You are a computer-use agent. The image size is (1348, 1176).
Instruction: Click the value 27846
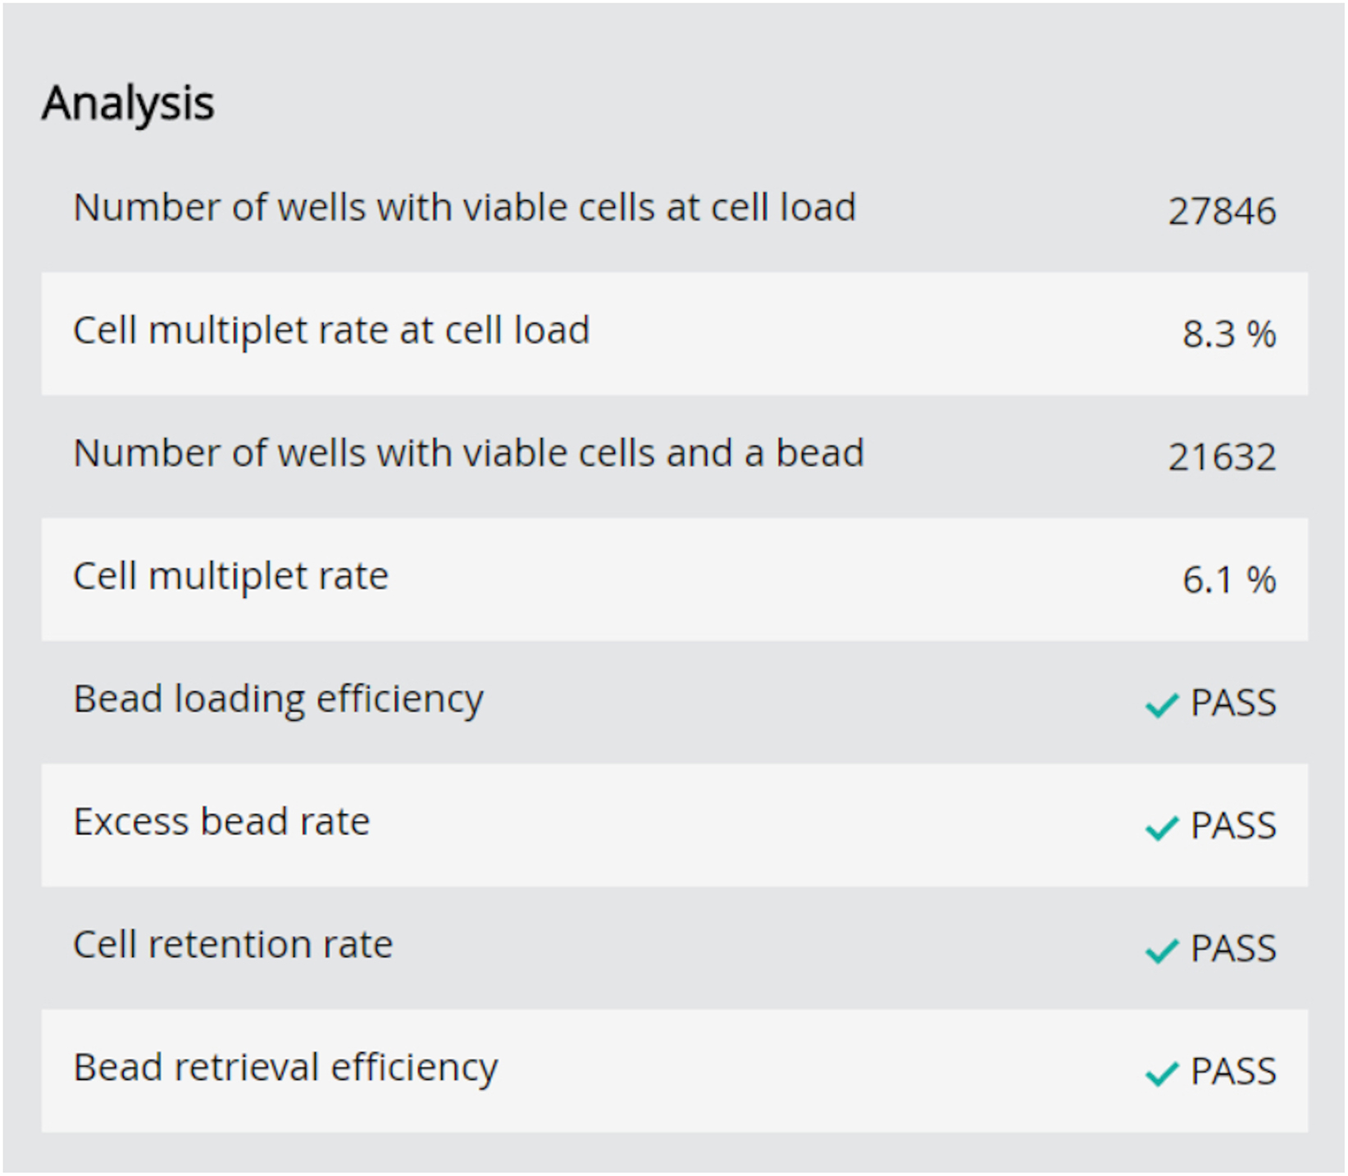(1222, 212)
